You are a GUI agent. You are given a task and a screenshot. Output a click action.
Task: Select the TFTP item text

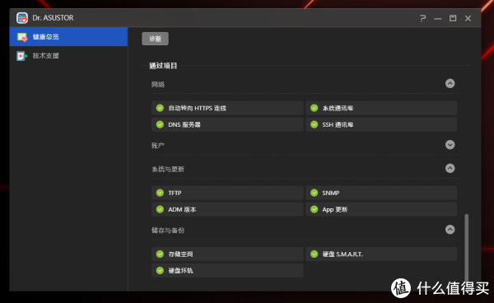[175, 193]
